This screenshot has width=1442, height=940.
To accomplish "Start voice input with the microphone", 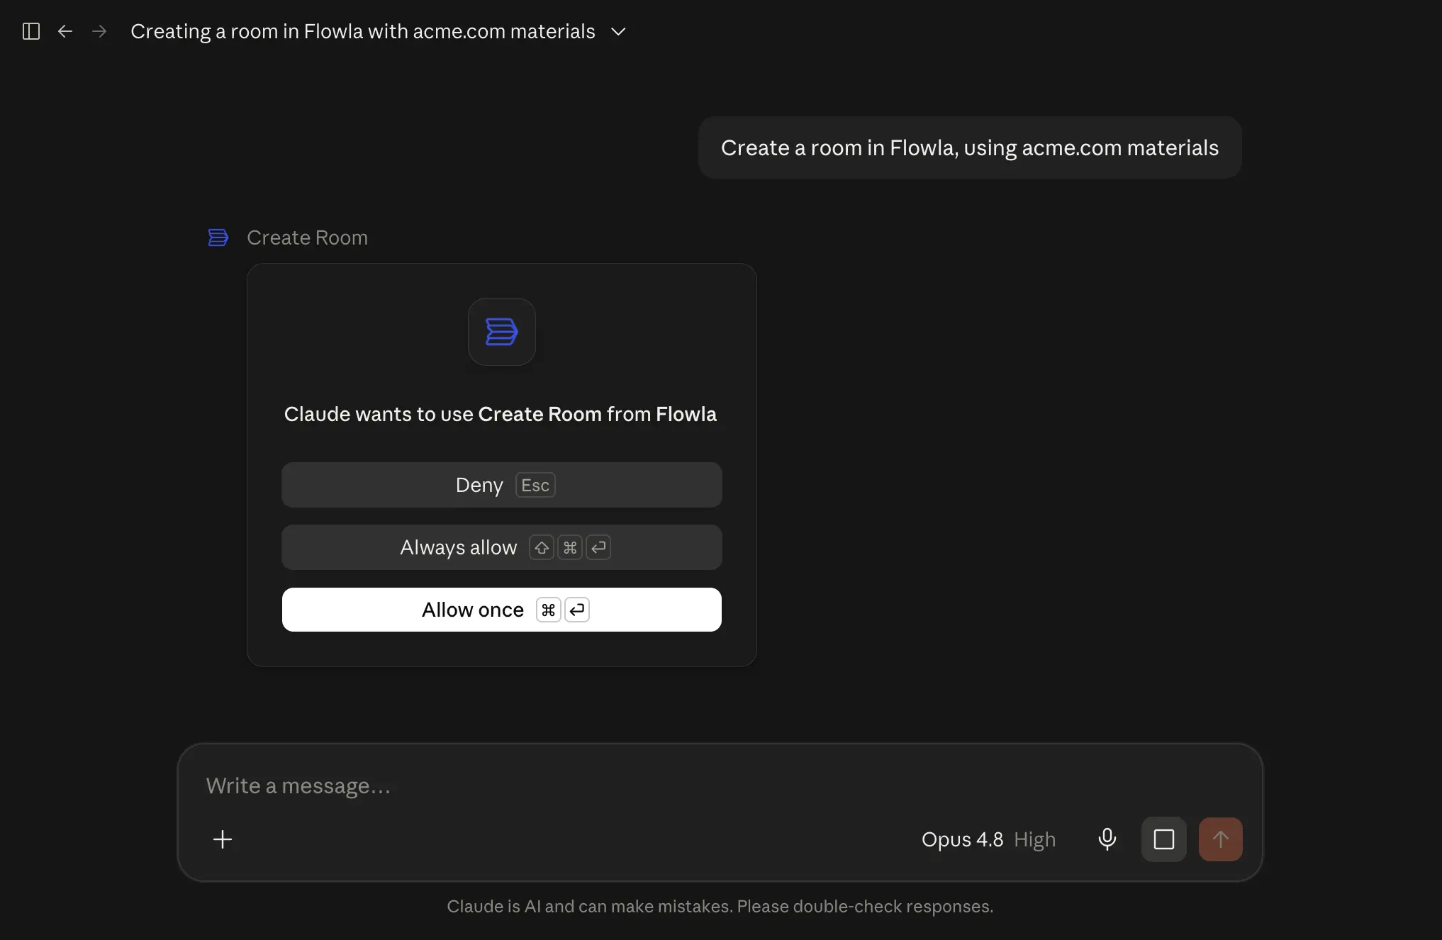I will pyautogui.click(x=1107, y=839).
